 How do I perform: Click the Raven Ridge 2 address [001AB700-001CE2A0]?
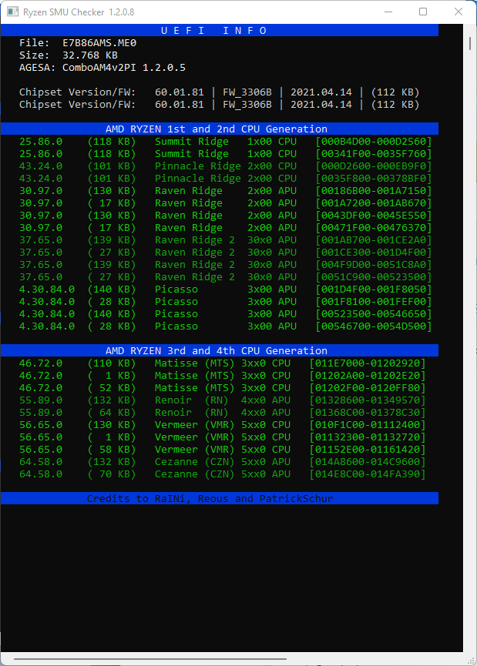(374, 240)
